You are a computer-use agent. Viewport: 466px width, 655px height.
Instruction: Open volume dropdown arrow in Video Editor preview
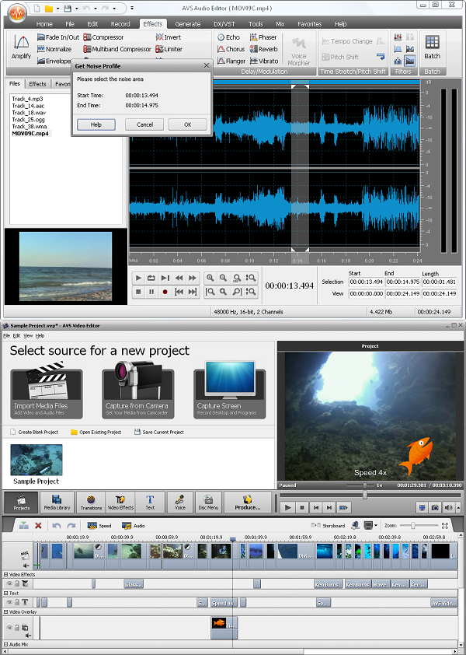(x=458, y=507)
